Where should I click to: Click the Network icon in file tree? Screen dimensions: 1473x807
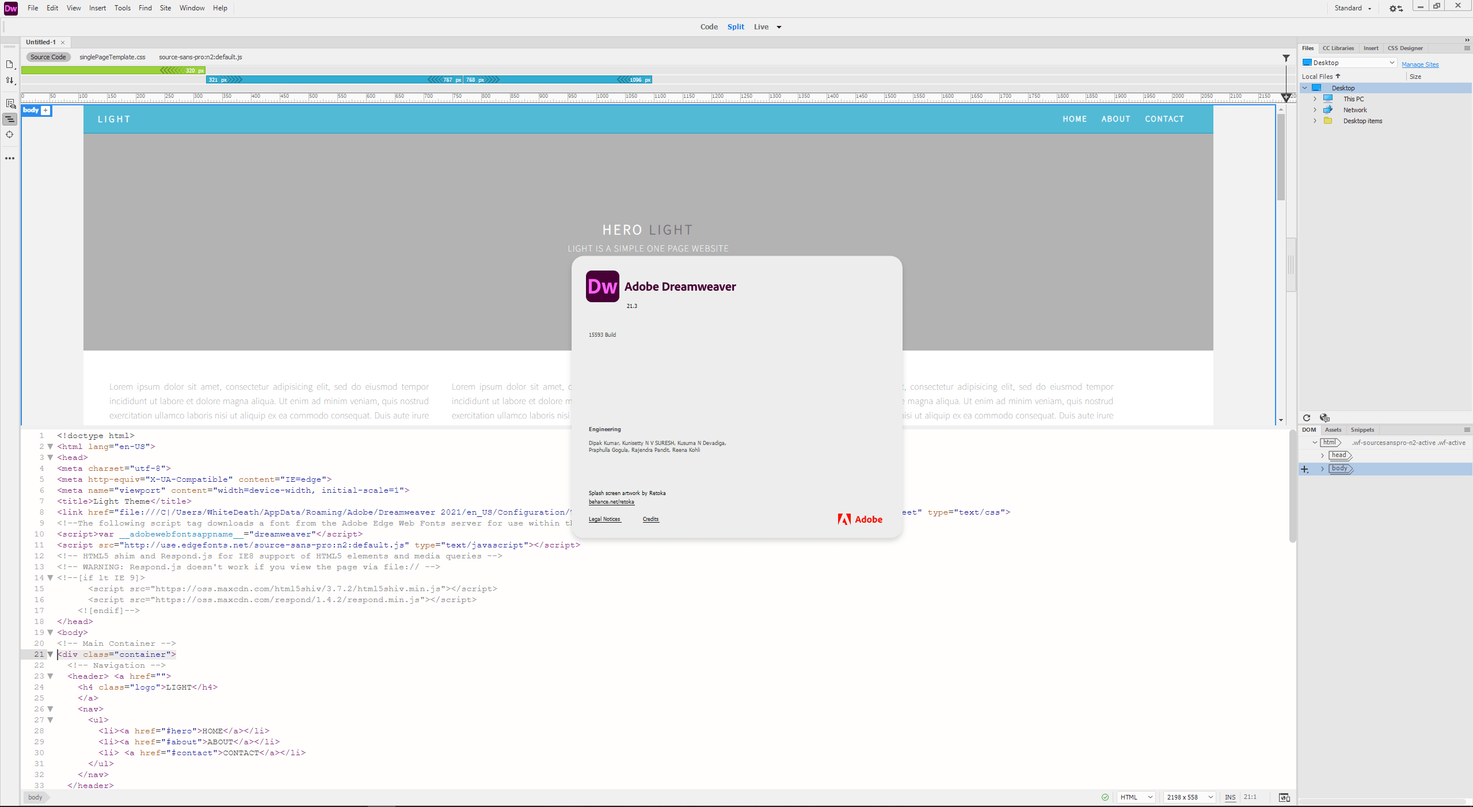pyautogui.click(x=1328, y=109)
